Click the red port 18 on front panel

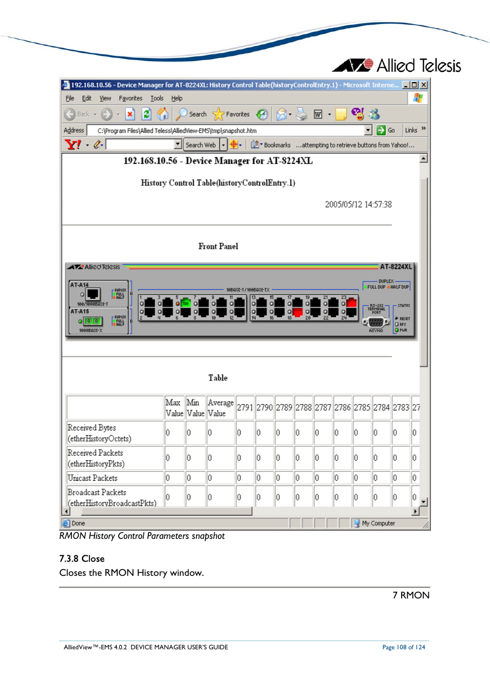[x=297, y=311]
